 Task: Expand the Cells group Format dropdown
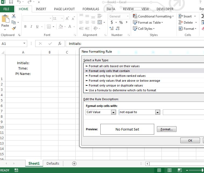click(x=188, y=28)
